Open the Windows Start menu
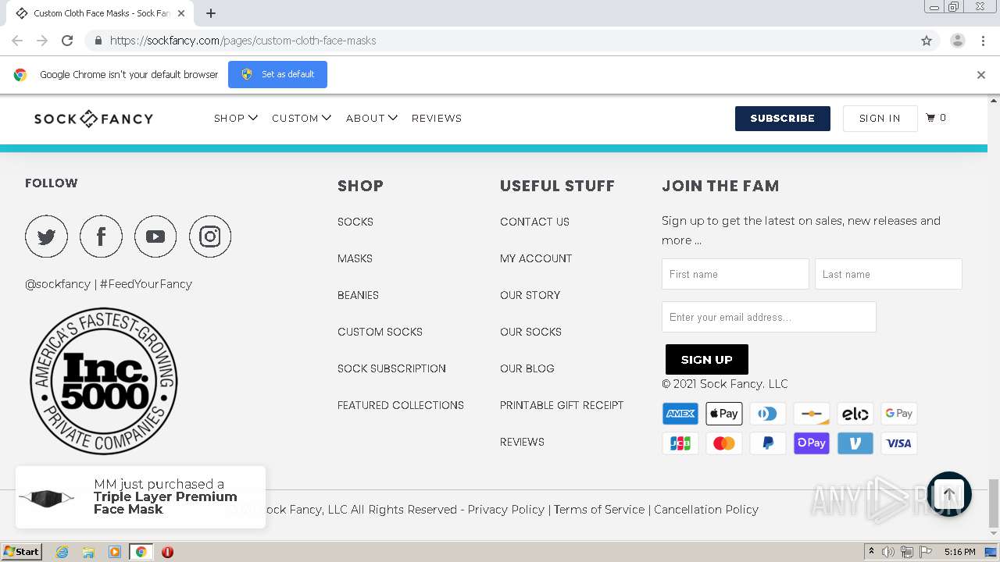Viewport: 1000px width, 562px height. click(21, 552)
